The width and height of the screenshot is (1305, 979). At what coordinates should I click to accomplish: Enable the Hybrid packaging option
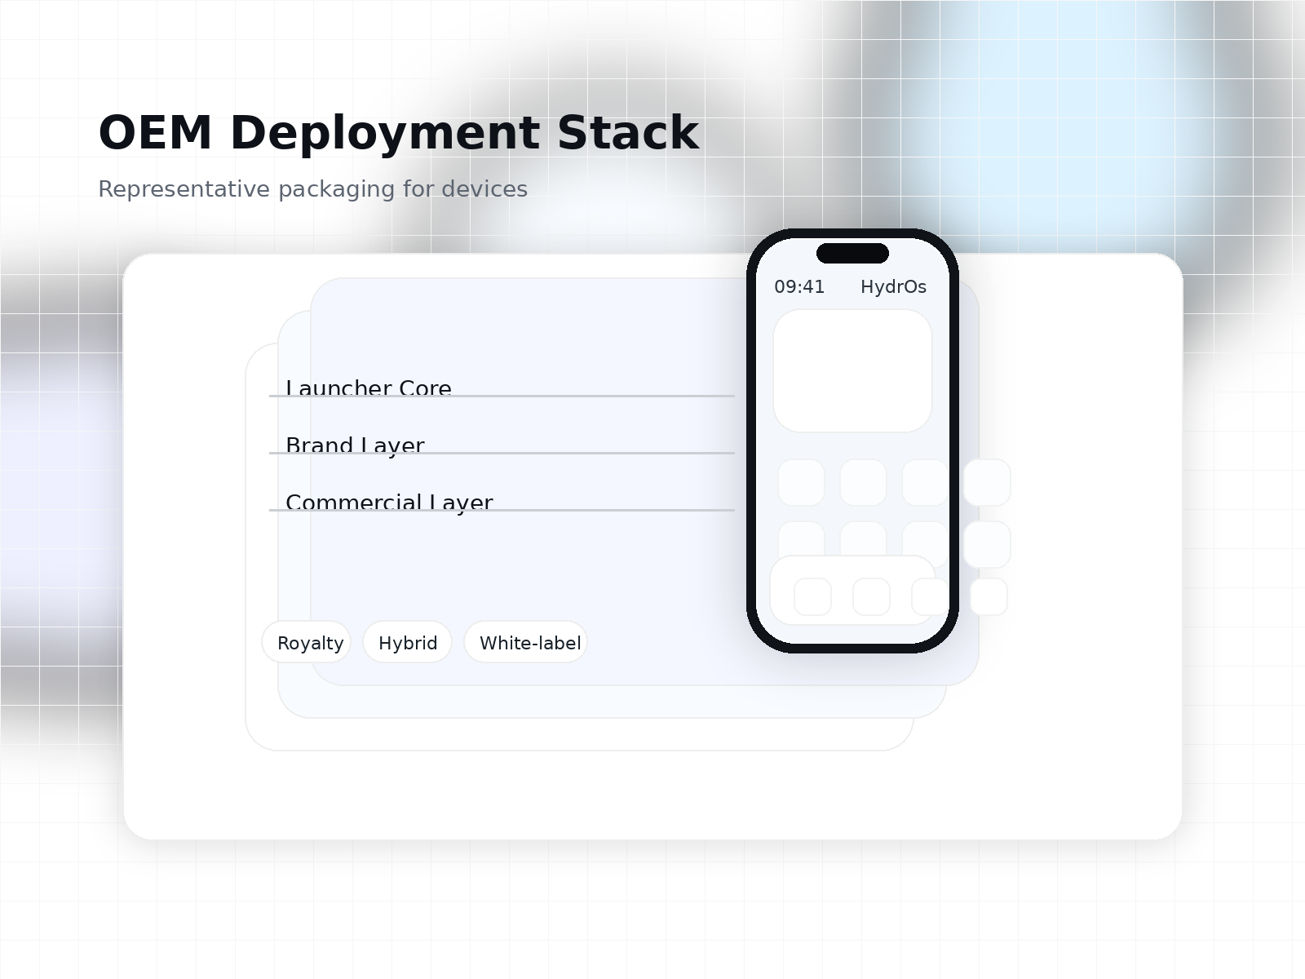[407, 643]
